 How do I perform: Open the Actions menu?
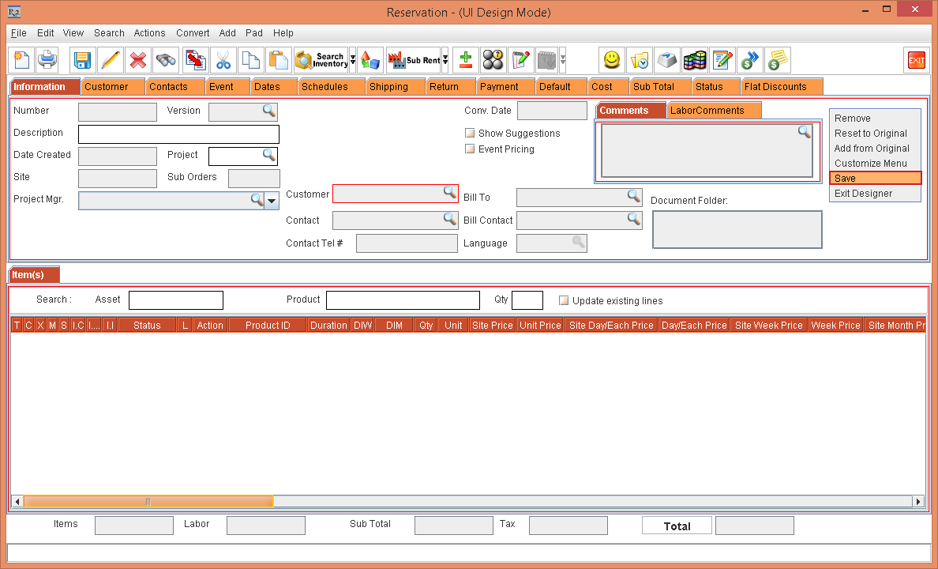tap(149, 33)
